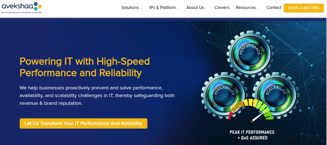Click the avekshaa logo
This screenshot has height=145, width=327.
point(22,8)
